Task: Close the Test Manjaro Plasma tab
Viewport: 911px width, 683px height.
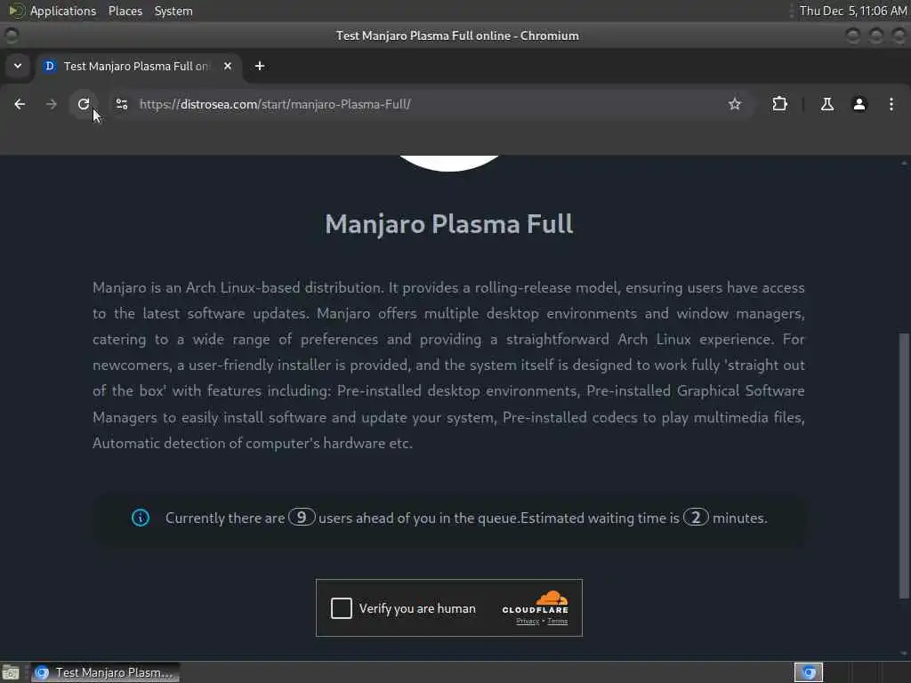Action: tap(228, 66)
